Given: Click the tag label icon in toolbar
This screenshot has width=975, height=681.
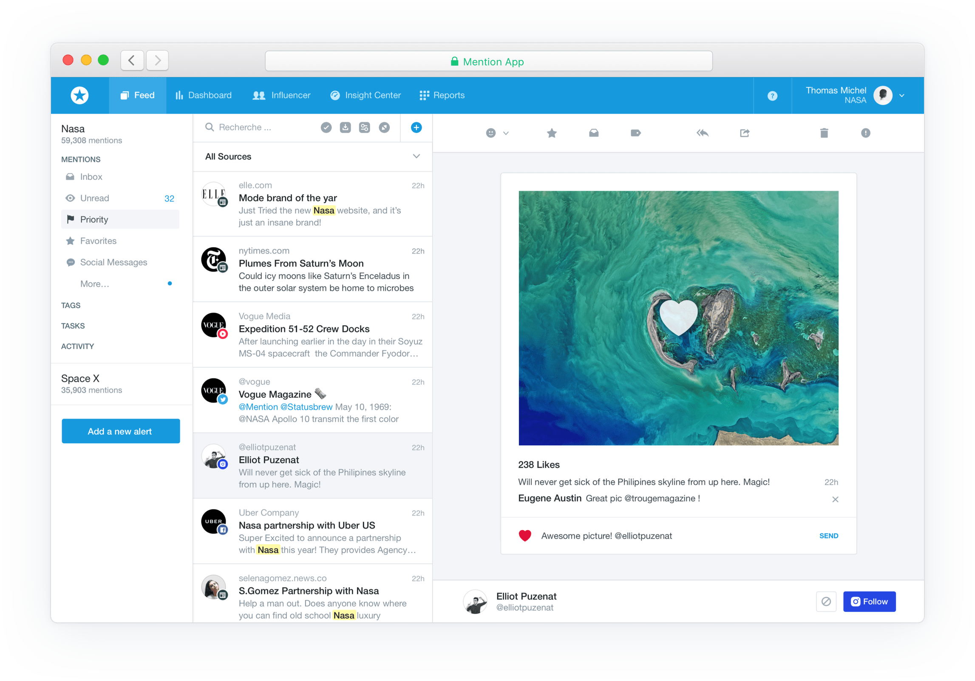Looking at the screenshot, I should pyautogui.click(x=635, y=133).
